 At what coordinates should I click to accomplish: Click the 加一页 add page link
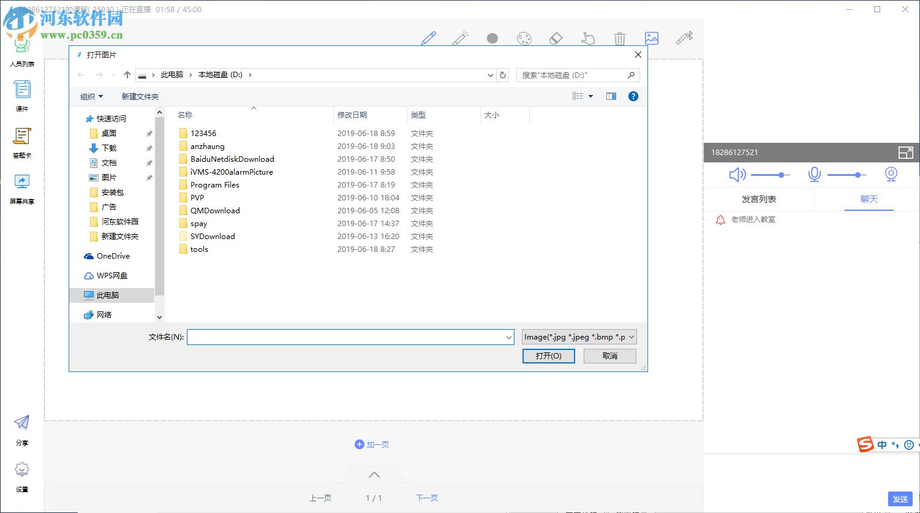pyautogui.click(x=372, y=445)
